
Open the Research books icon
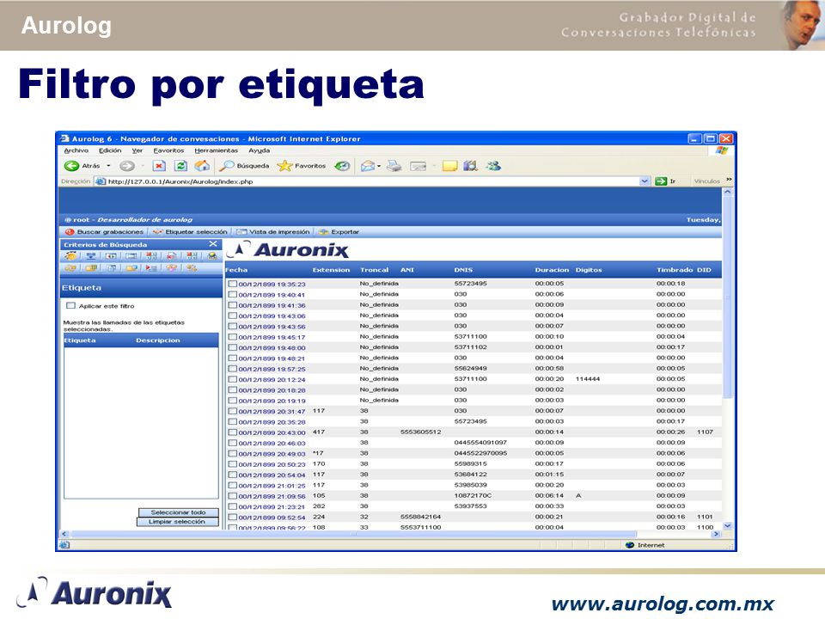click(x=470, y=166)
